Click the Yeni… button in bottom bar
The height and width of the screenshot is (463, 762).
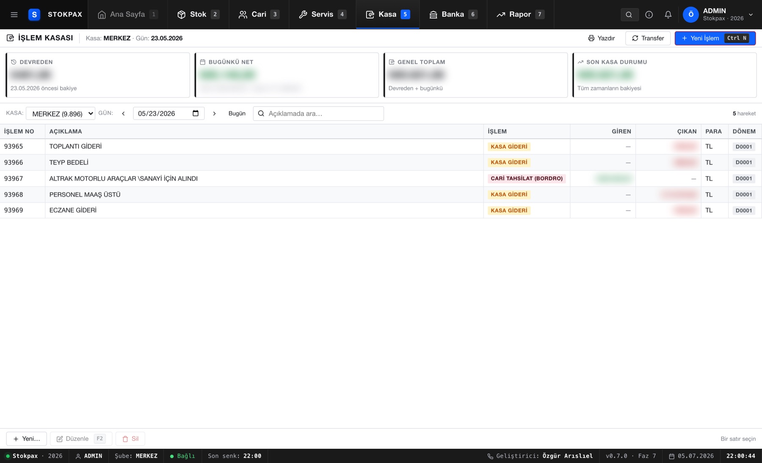pyautogui.click(x=26, y=438)
